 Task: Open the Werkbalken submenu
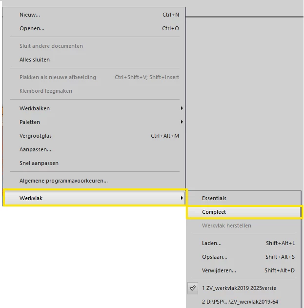pos(94,108)
